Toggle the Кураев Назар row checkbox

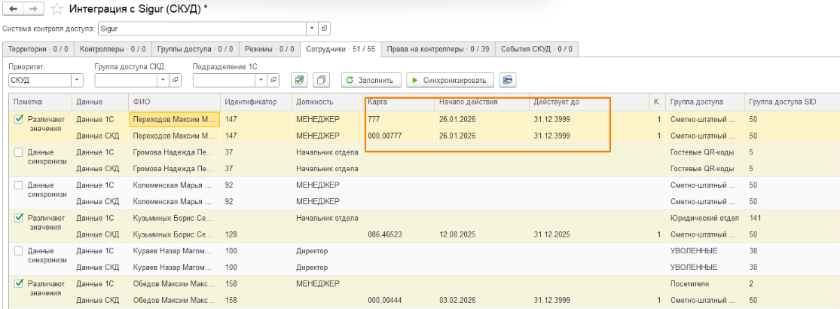[20, 251]
